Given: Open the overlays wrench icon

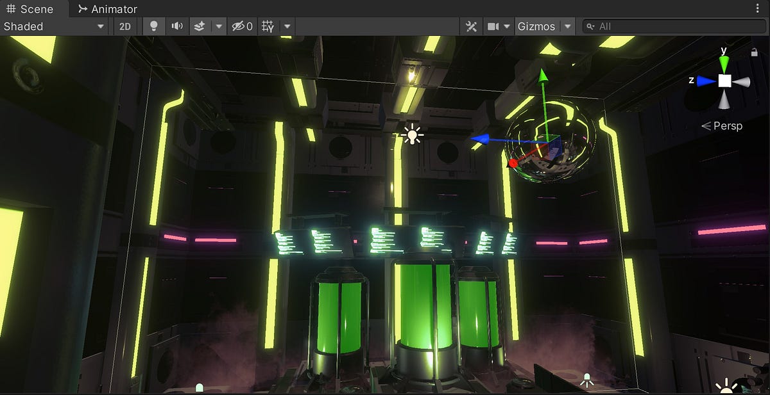Looking at the screenshot, I should (471, 26).
